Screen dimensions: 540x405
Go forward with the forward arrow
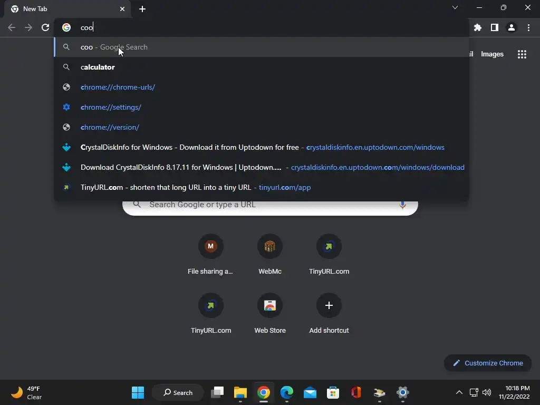[x=28, y=27]
